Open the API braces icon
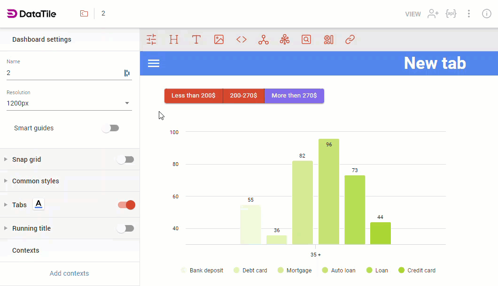This screenshot has width=498, height=286. coord(451,14)
